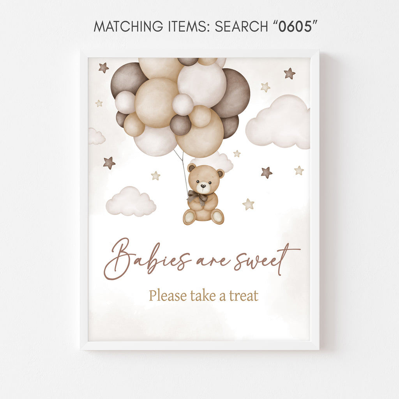Click the "Please take a treat" text
Screen dimensions: 399x399
(x=203, y=295)
